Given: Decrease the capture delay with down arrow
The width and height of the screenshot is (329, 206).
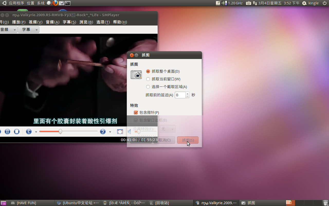Looking at the screenshot, I should (x=188, y=97).
